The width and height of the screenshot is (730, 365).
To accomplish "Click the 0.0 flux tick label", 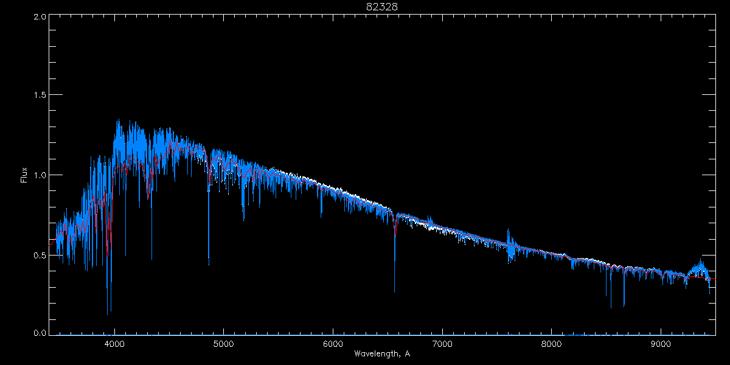I will (40, 333).
